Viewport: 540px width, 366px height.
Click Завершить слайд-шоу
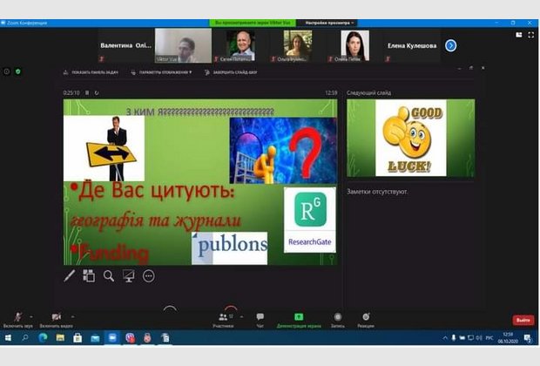[231, 72]
